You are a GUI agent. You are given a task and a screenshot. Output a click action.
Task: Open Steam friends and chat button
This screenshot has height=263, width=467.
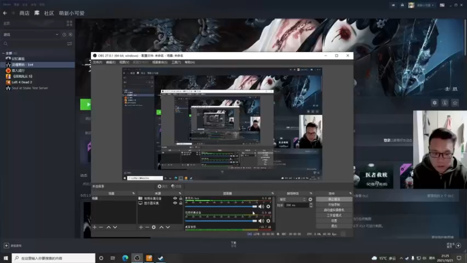point(454,245)
